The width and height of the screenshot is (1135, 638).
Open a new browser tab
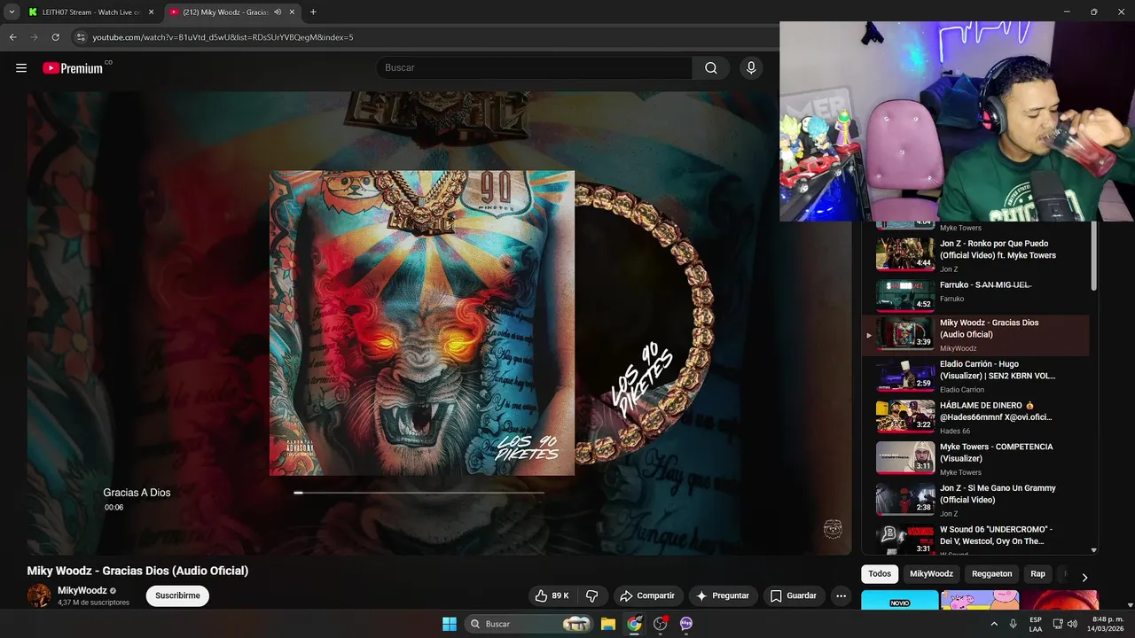click(x=313, y=12)
